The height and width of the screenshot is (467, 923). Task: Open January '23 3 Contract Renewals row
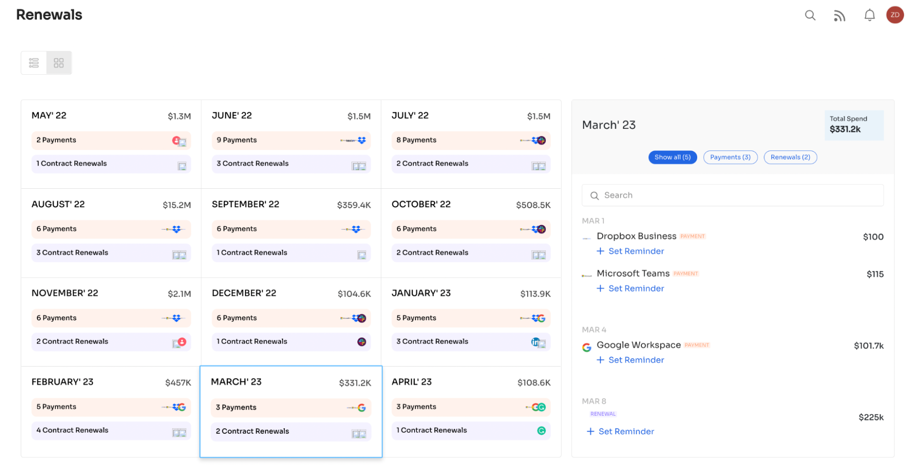tap(471, 342)
